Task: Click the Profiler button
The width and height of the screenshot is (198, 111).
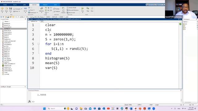Action: pyautogui.click(x=56, y=9)
